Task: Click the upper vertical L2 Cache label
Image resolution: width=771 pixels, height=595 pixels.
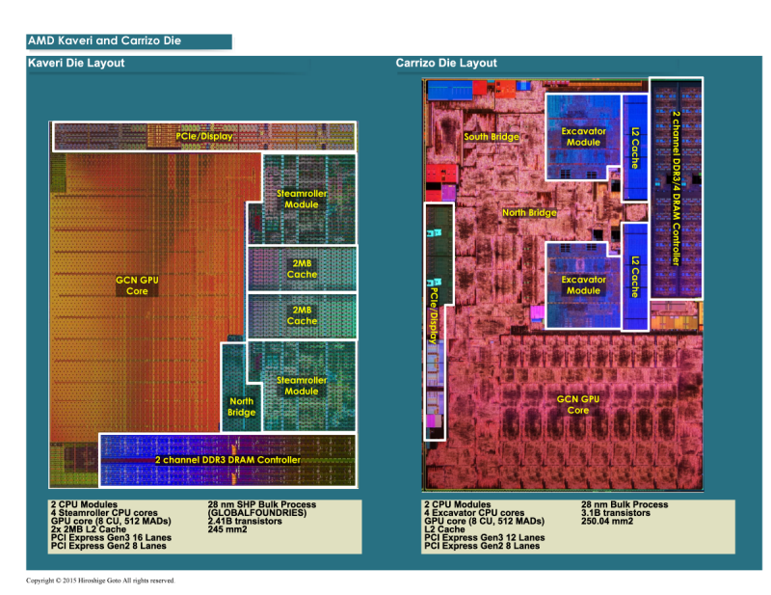Action: [x=635, y=148]
